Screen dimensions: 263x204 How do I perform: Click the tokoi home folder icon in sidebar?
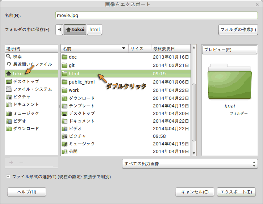point(9,73)
